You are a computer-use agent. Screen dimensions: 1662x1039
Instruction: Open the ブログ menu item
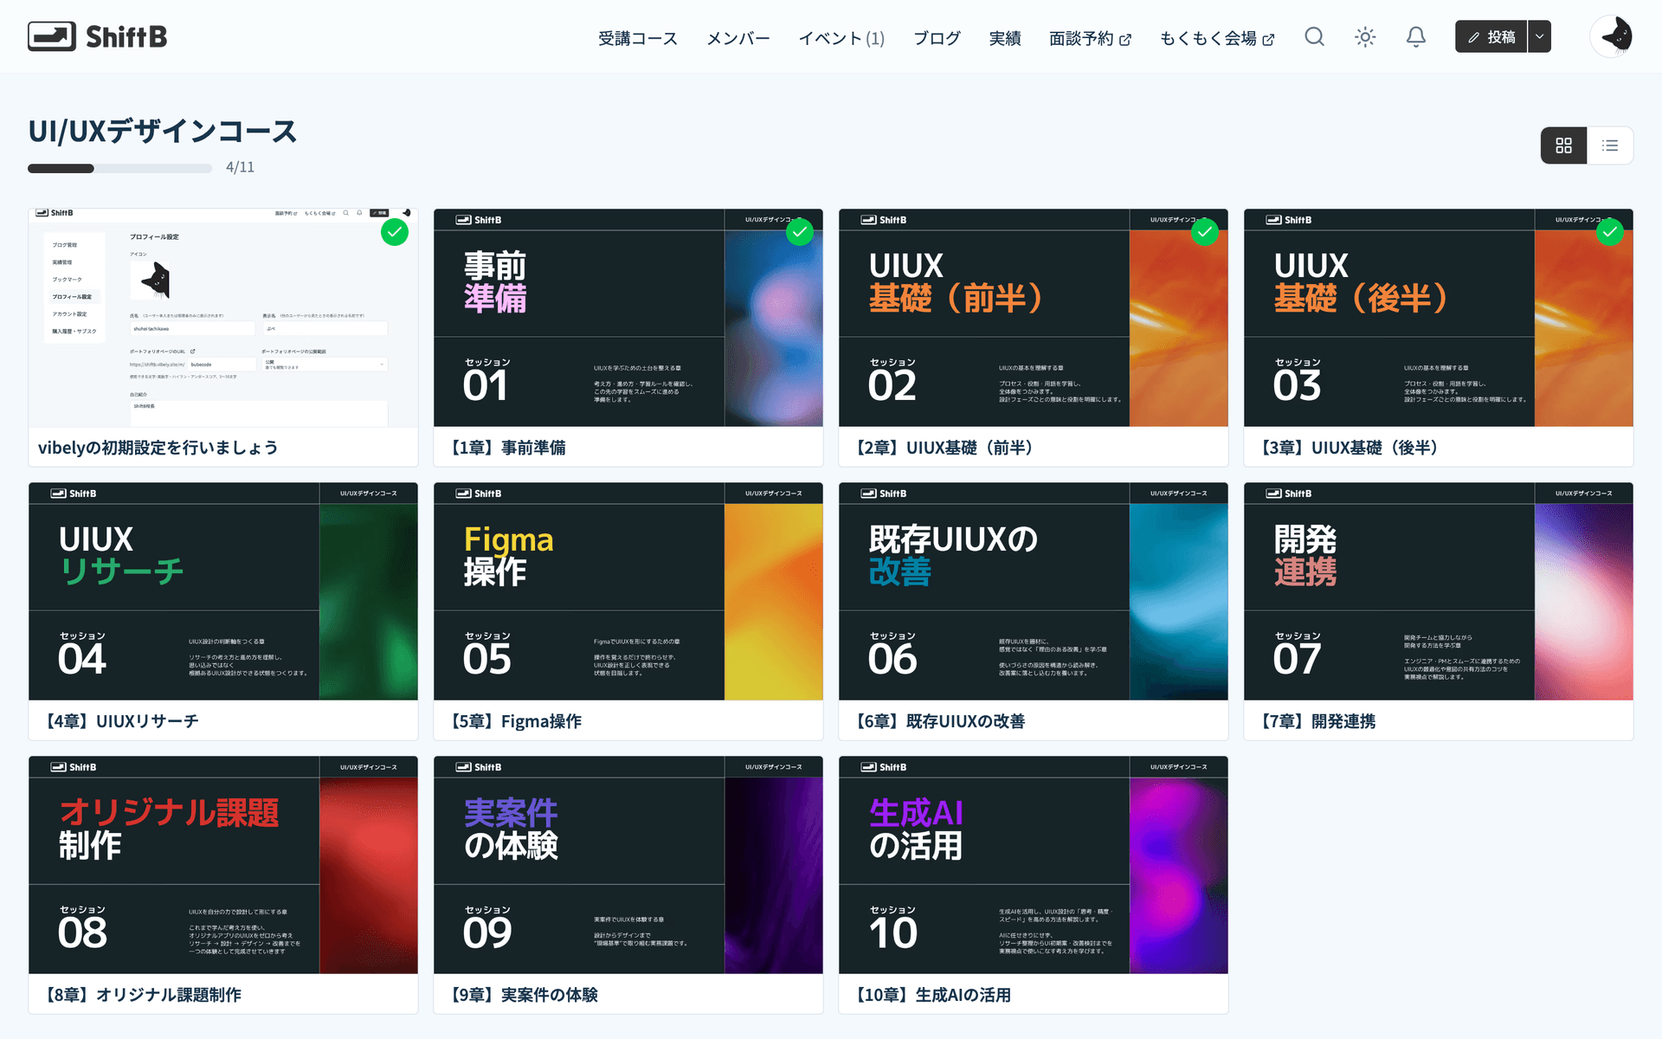click(x=937, y=38)
